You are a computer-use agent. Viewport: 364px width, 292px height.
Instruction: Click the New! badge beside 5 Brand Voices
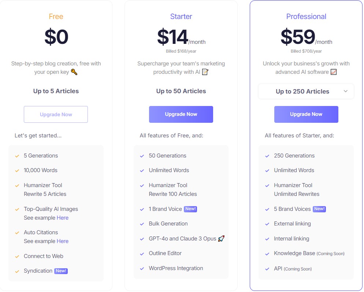coord(319,209)
